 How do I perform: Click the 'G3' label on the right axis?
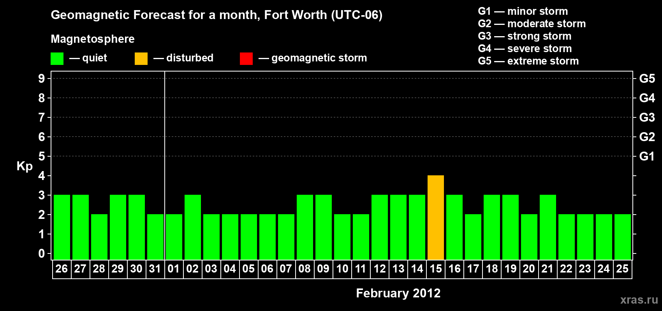coord(647,117)
